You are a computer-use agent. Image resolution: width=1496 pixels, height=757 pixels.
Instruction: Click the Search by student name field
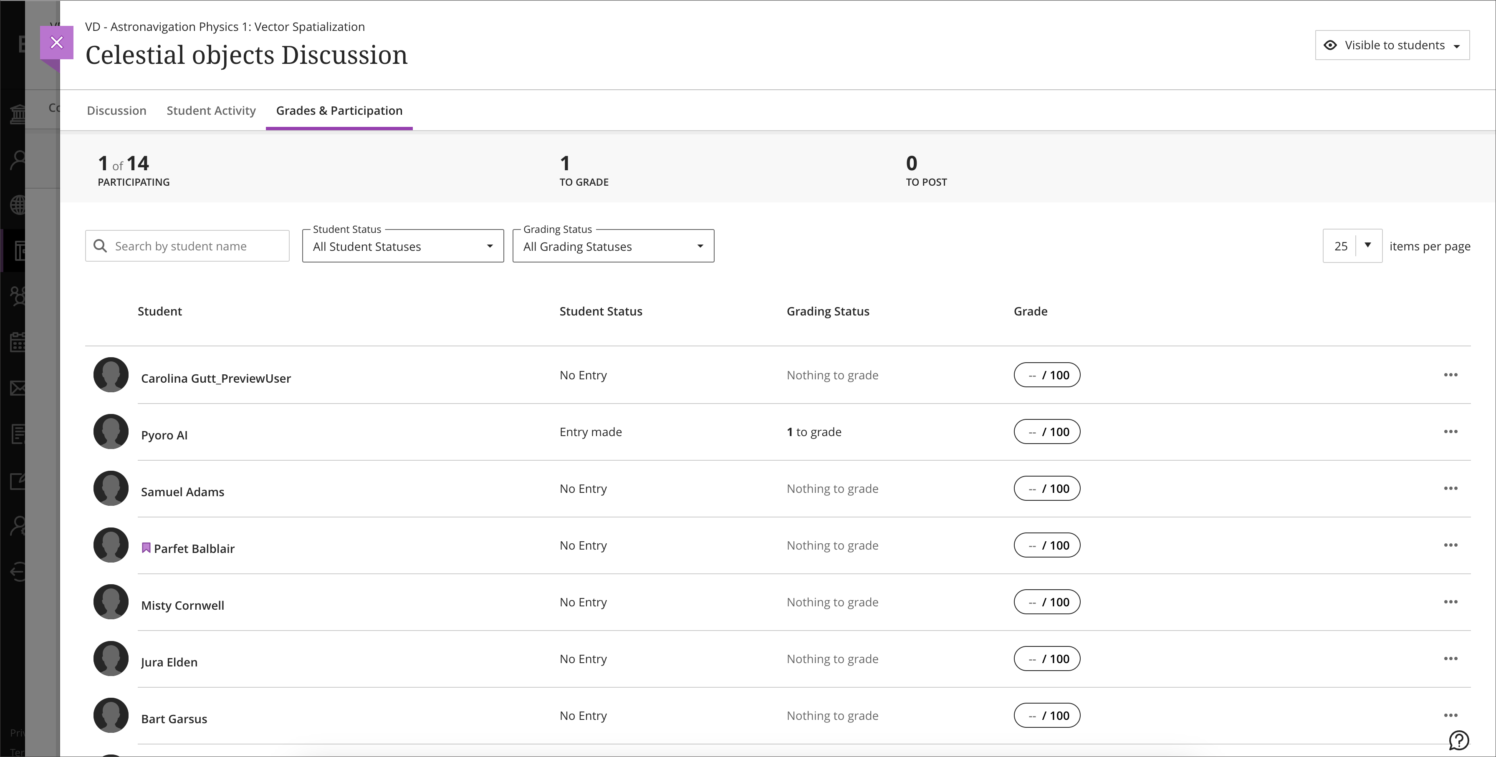[197, 246]
